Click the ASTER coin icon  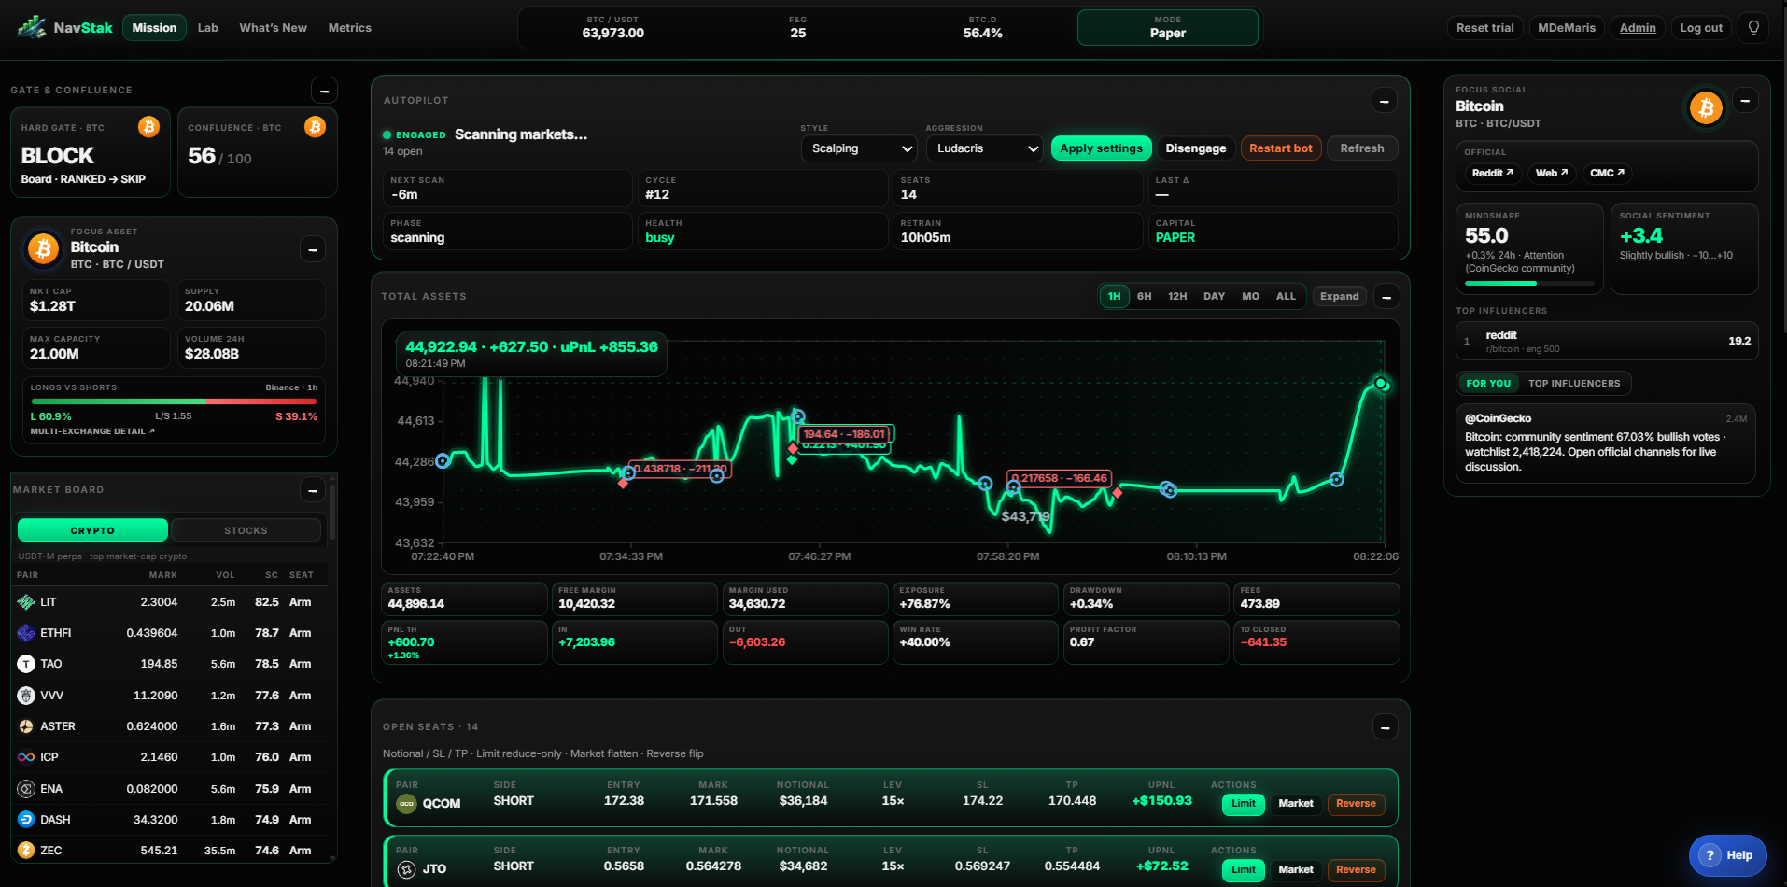[26, 726]
